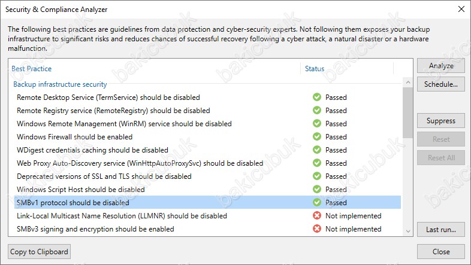Sort by the Status column header

pyautogui.click(x=315, y=69)
